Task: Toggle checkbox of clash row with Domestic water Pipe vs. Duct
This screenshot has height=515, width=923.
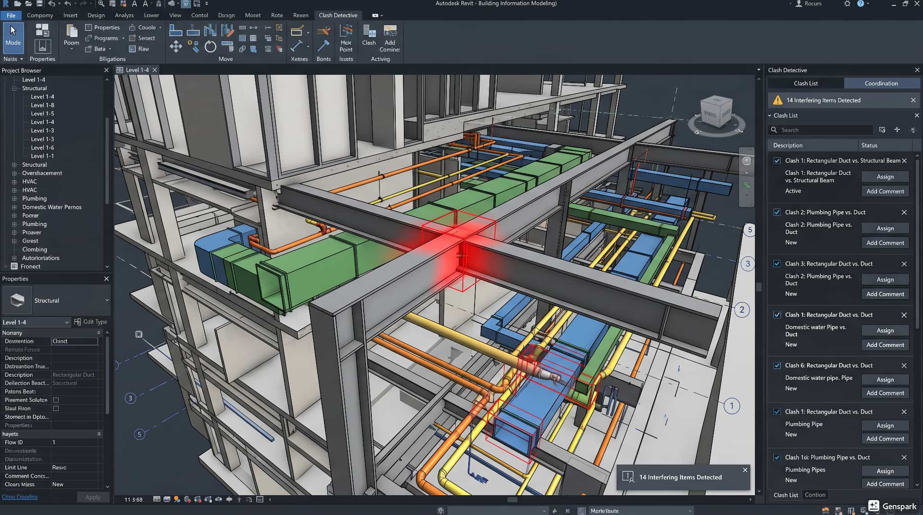Action: pyautogui.click(x=777, y=315)
